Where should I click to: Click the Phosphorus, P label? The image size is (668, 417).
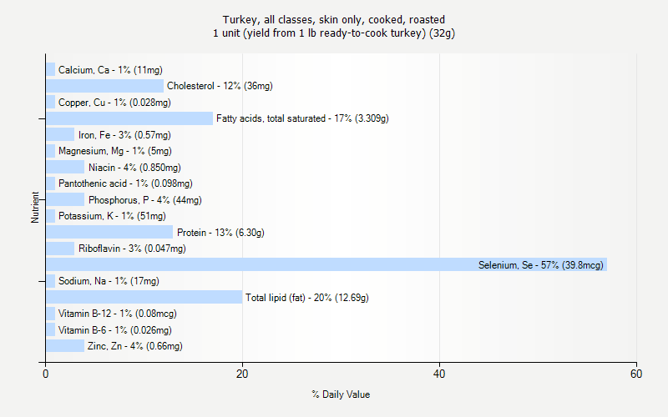(144, 200)
